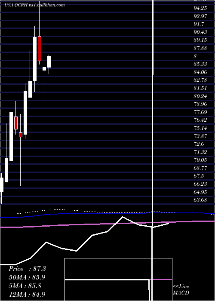Select the 92.97 price level label
Image resolution: width=215 pixels, height=301 pixels.
coord(200,16)
